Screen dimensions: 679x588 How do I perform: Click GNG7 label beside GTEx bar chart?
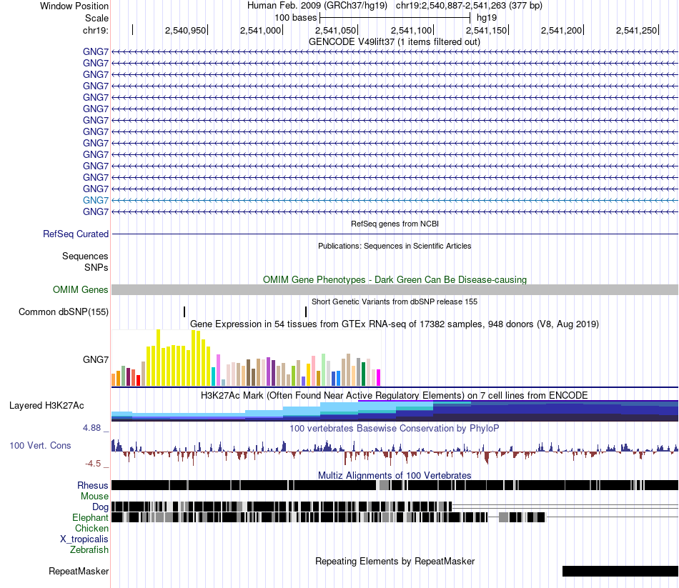(x=96, y=360)
